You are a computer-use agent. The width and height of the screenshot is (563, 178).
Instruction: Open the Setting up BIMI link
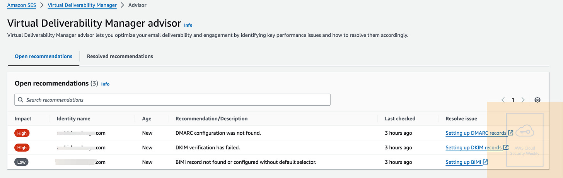(x=463, y=162)
